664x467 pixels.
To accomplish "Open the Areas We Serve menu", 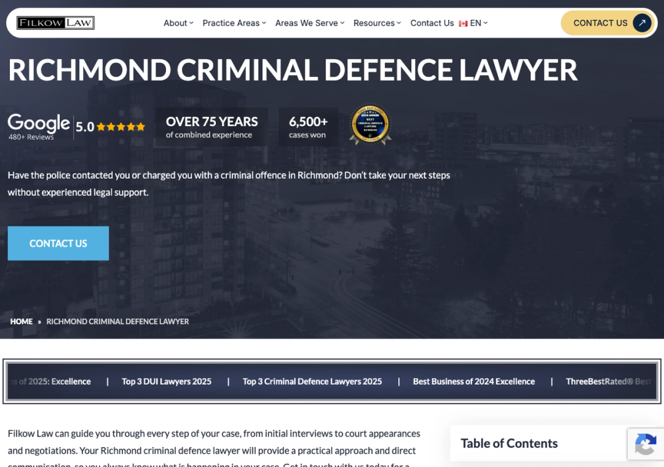I will 310,23.
